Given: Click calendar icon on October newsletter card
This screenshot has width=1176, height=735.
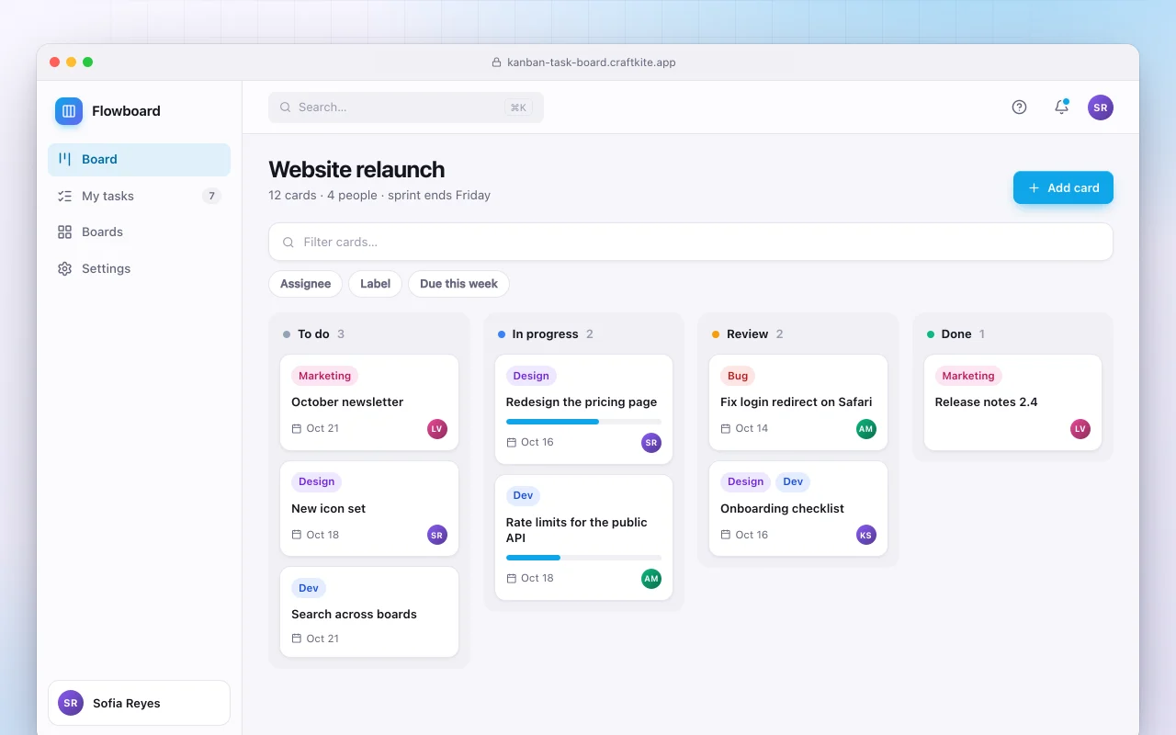Looking at the screenshot, I should (297, 428).
